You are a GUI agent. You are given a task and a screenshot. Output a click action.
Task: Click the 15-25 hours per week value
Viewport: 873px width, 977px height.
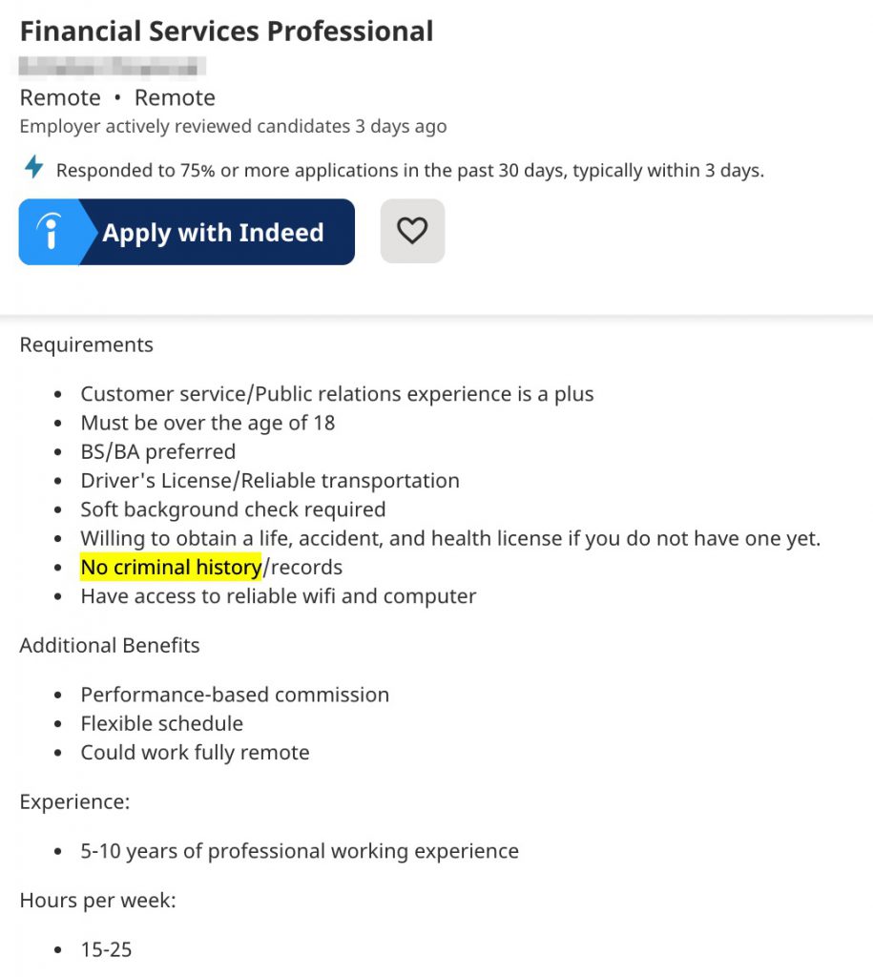click(107, 949)
